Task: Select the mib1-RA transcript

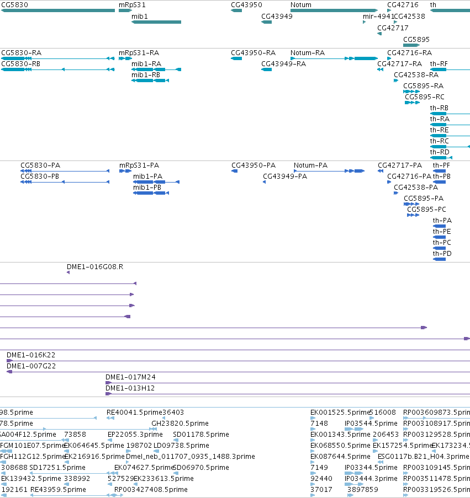Action: pyautogui.click(x=156, y=69)
